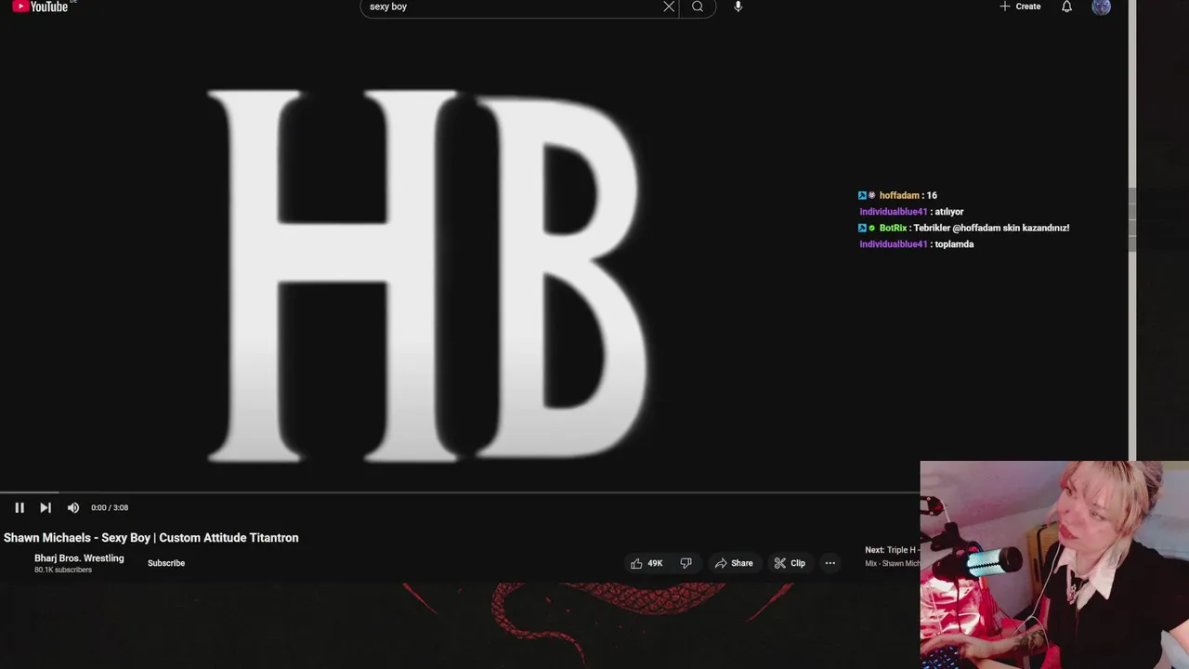
Task: Clear the search box with the X icon
Action: [x=669, y=7]
